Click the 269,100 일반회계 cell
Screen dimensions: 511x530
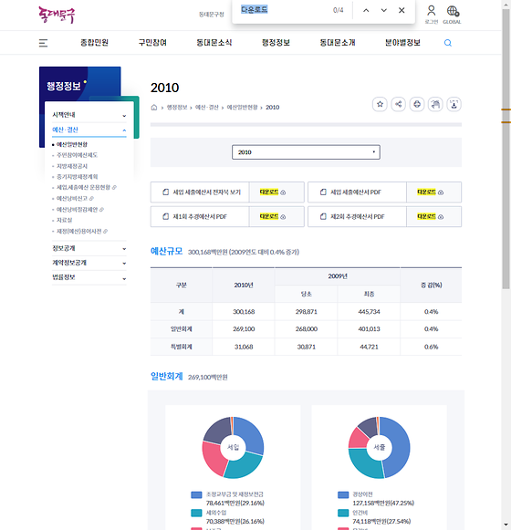coord(244,329)
